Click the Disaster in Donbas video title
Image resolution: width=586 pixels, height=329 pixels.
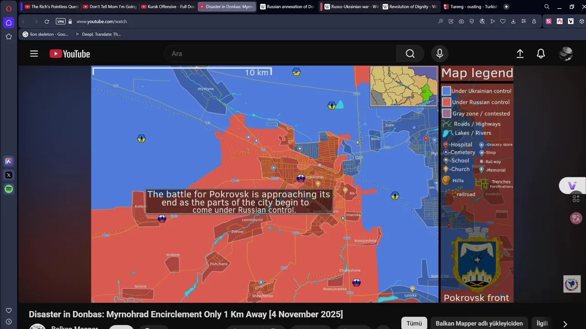(x=186, y=314)
